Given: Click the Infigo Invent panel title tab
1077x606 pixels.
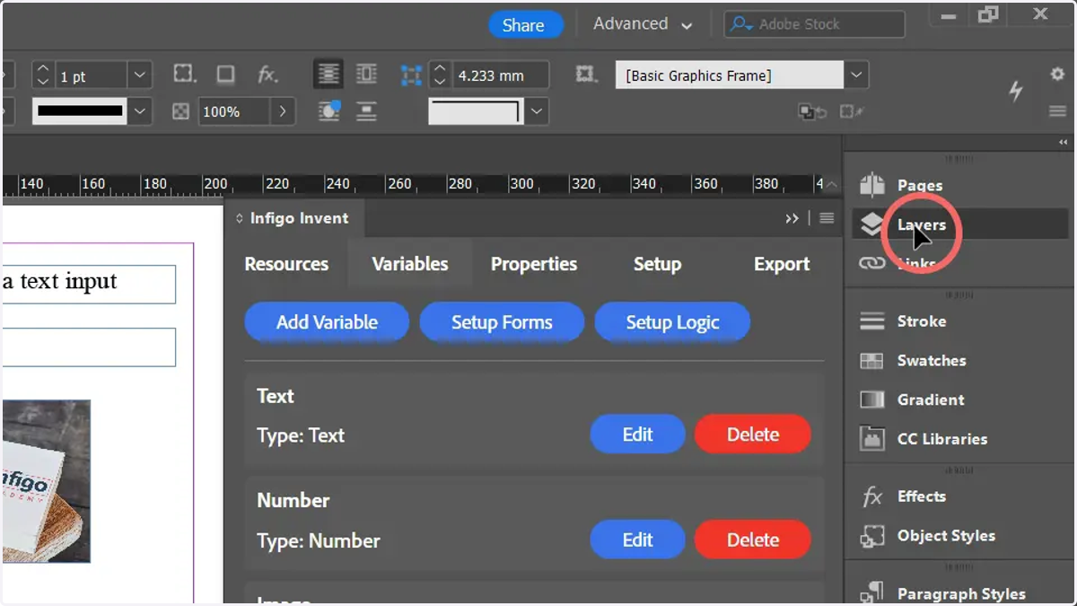Looking at the screenshot, I should 293,218.
